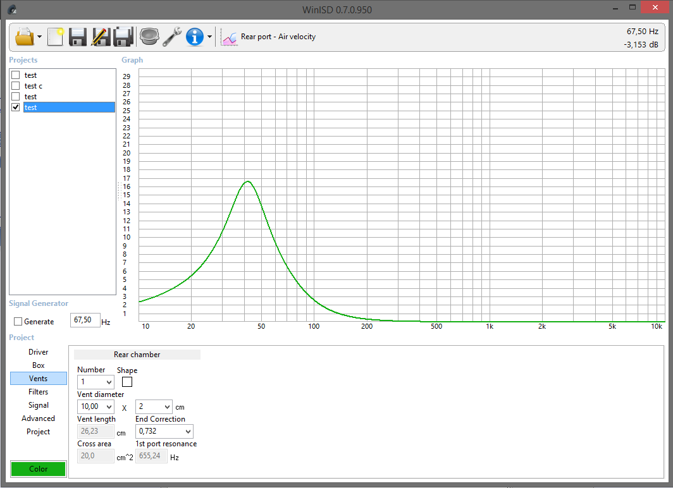673x488 pixels.
Task: Expand the info icon dropdown arrow
Action: coord(209,37)
